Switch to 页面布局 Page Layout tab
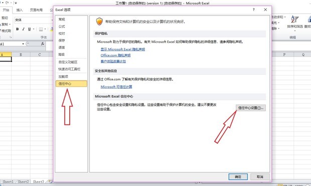The height and width of the screenshot is (186, 311). (x=36, y=10)
